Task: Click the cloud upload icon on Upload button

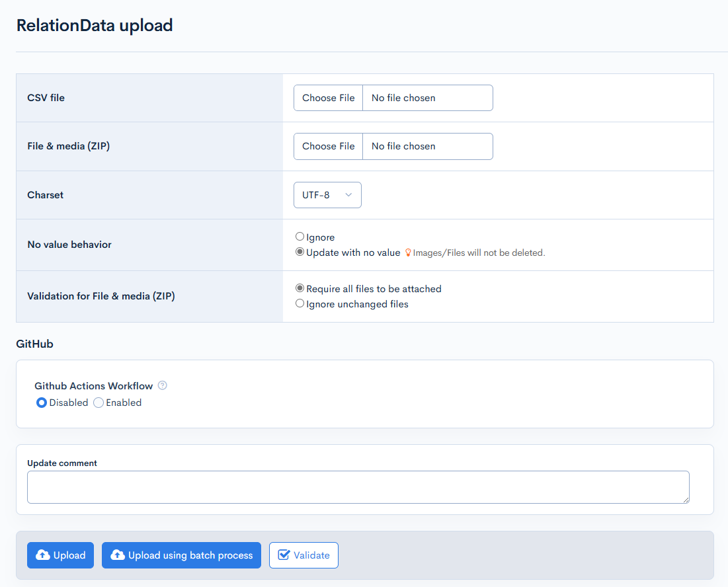Action: pyautogui.click(x=42, y=555)
